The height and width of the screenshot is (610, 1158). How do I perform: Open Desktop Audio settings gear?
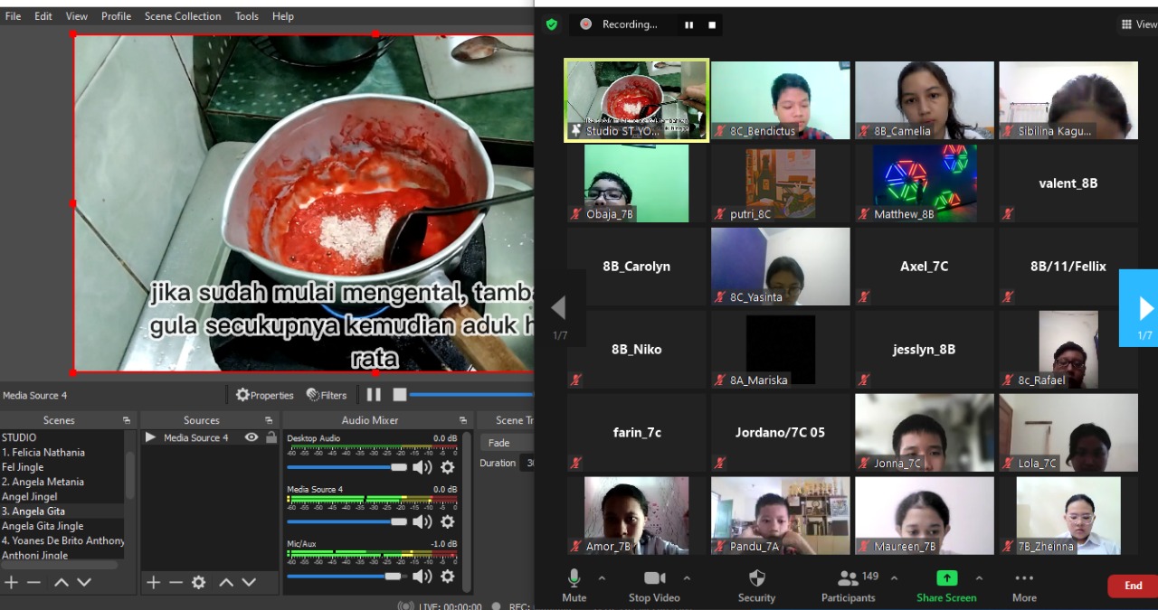tap(447, 467)
